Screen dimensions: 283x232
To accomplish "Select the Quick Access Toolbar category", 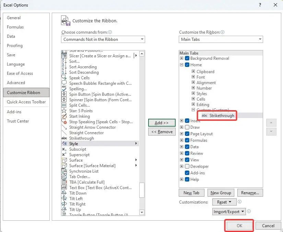I will pyautogui.click(x=26, y=102).
